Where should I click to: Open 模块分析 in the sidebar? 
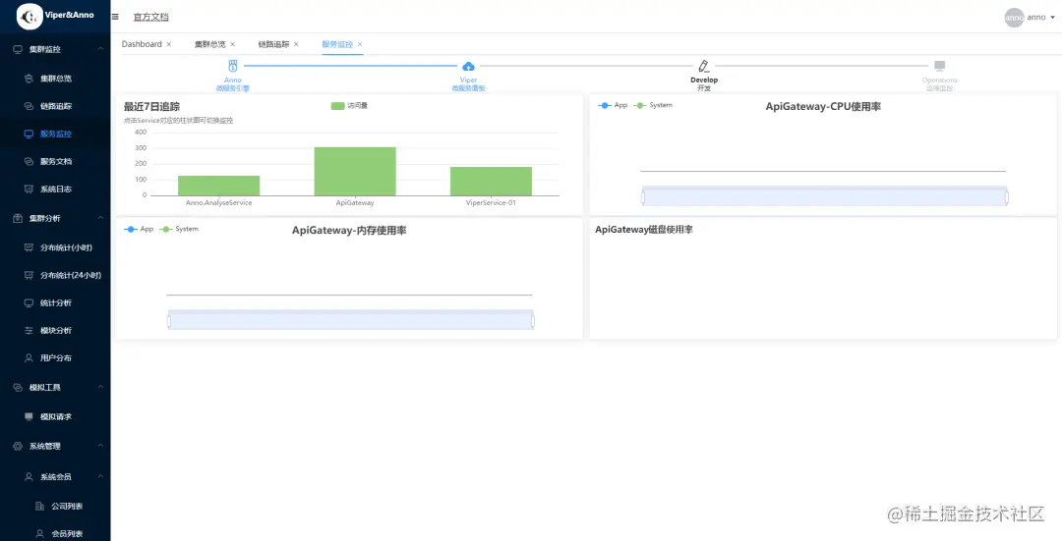click(55, 331)
